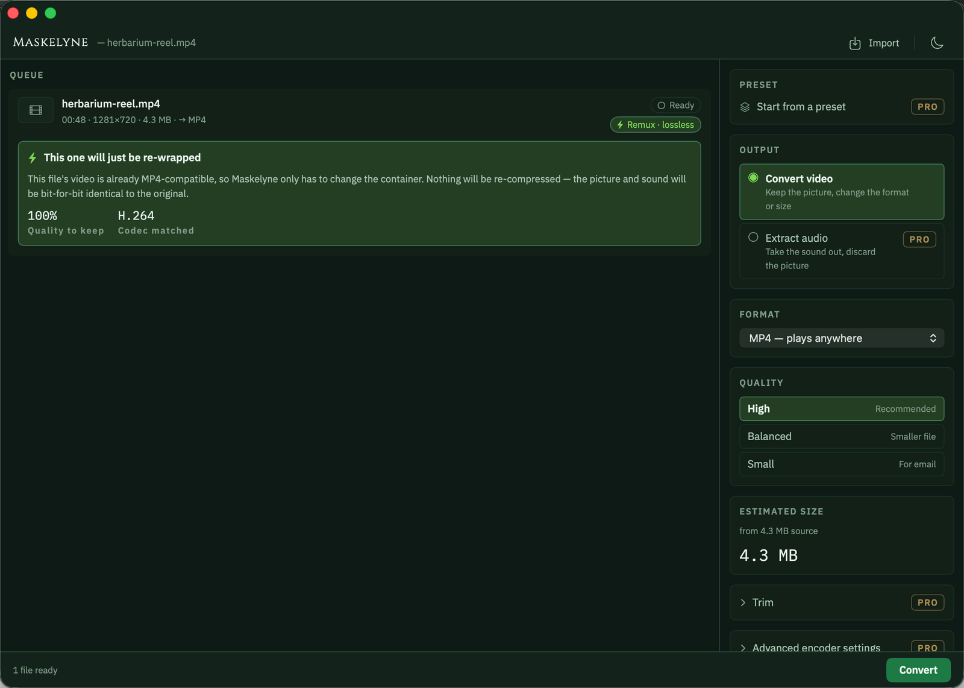Click the lightning bolt in re-wrapped notice
The width and height of the screenshot is (964, 688).
(x=33, y=158)
